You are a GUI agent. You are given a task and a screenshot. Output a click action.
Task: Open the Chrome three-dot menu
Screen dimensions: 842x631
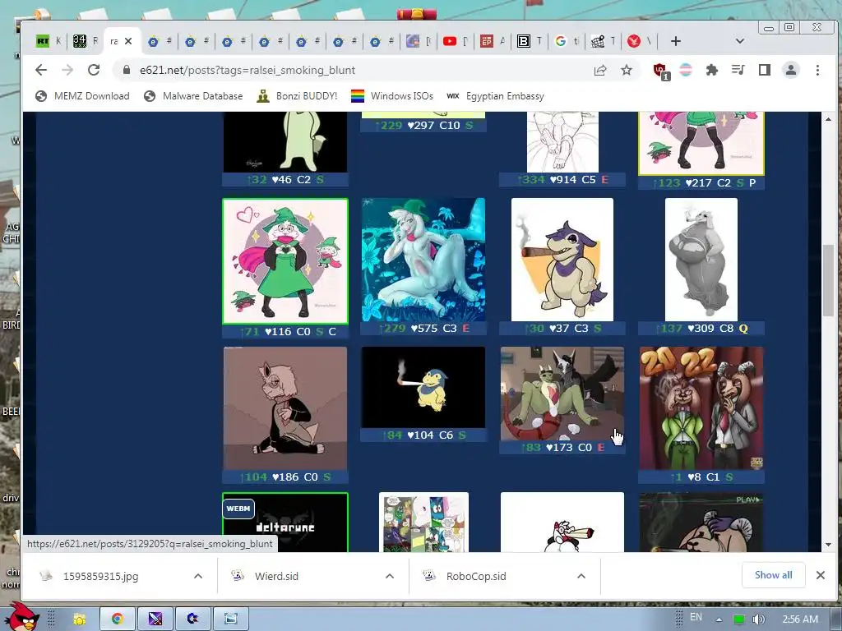817,71
